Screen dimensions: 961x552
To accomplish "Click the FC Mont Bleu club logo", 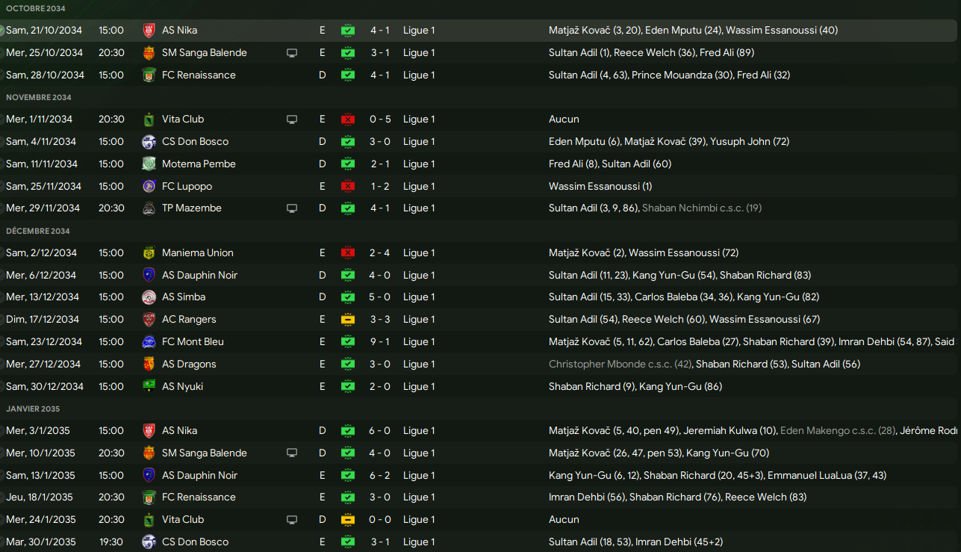I will [x=149, y=342].
